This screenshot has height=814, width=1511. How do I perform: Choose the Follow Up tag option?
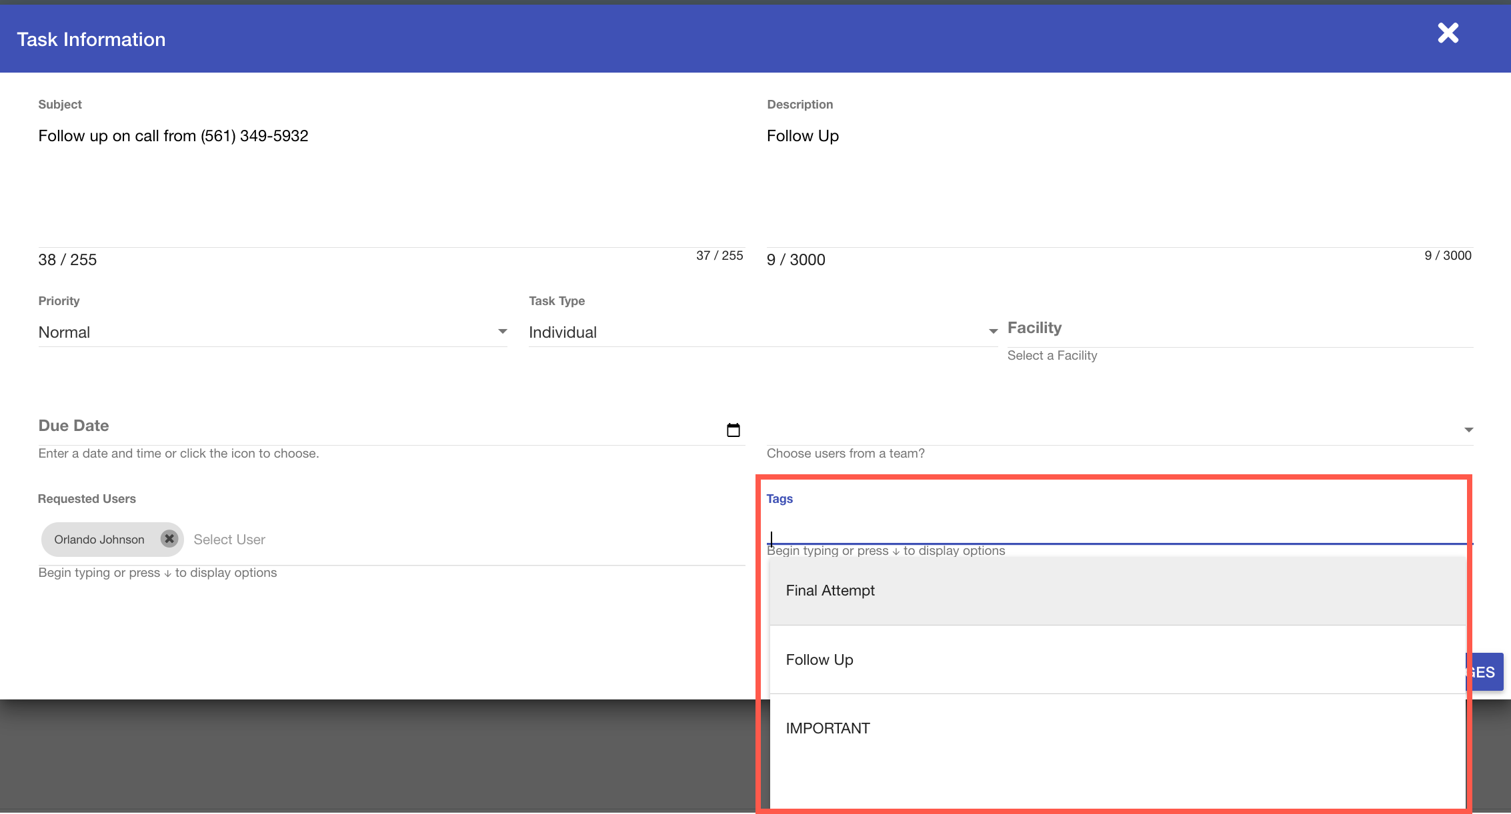click(x=819, y=660)
